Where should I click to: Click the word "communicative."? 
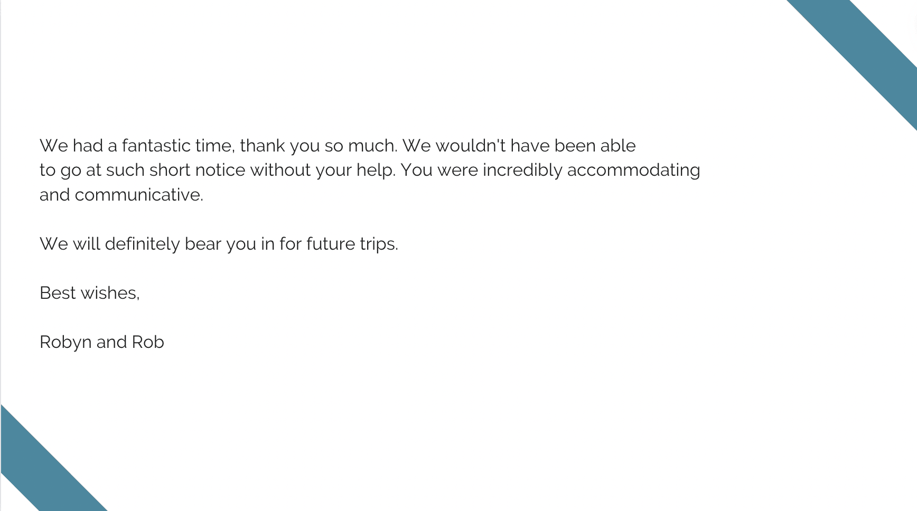tap(139, 195)
